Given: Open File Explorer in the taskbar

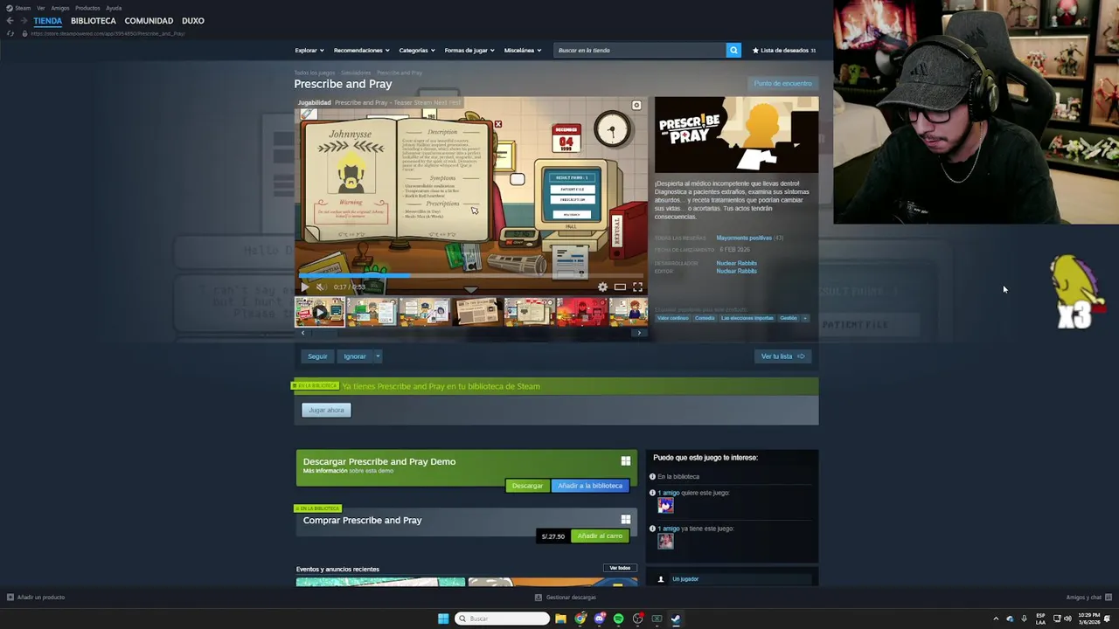Looking at the screenshot, I should point(560,619).
